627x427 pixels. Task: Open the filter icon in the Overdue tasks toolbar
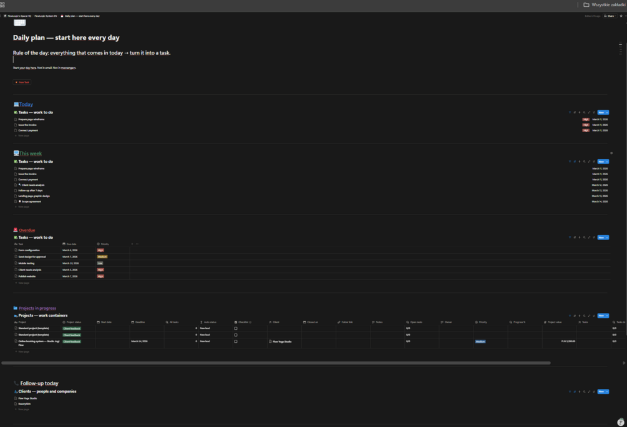coord(570,237)
